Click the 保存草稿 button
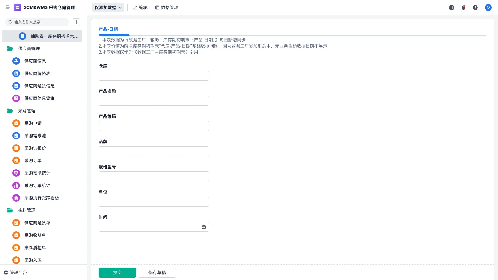Image resolution: width=498 pixels, height=280 pixels. pyautogui.click(x=157, y=273)
